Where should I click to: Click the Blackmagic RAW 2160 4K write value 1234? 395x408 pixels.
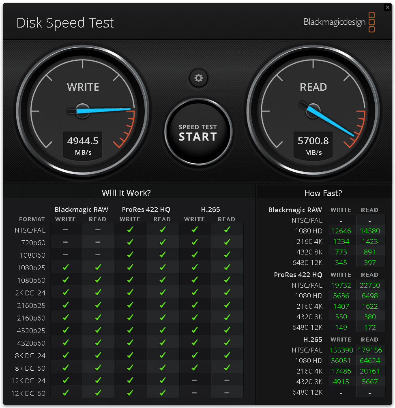(x=341, y=241)
